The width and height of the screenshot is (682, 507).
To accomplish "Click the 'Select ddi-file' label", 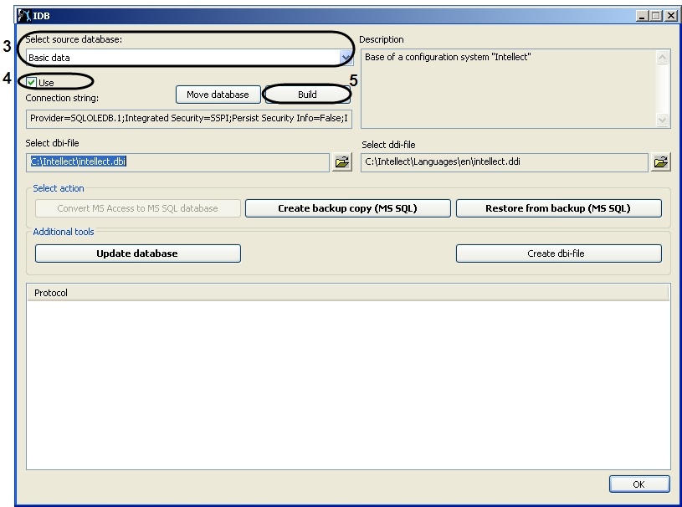I will tap(388, 145).
